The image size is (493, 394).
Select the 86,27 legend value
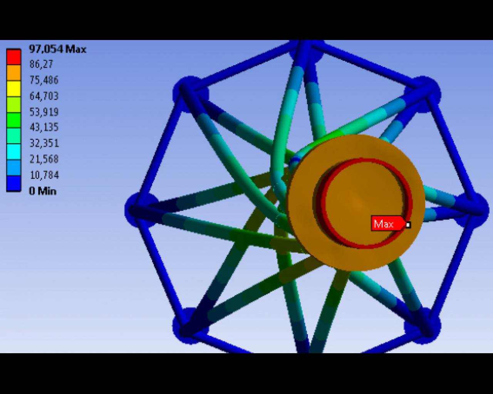[41, 64]
